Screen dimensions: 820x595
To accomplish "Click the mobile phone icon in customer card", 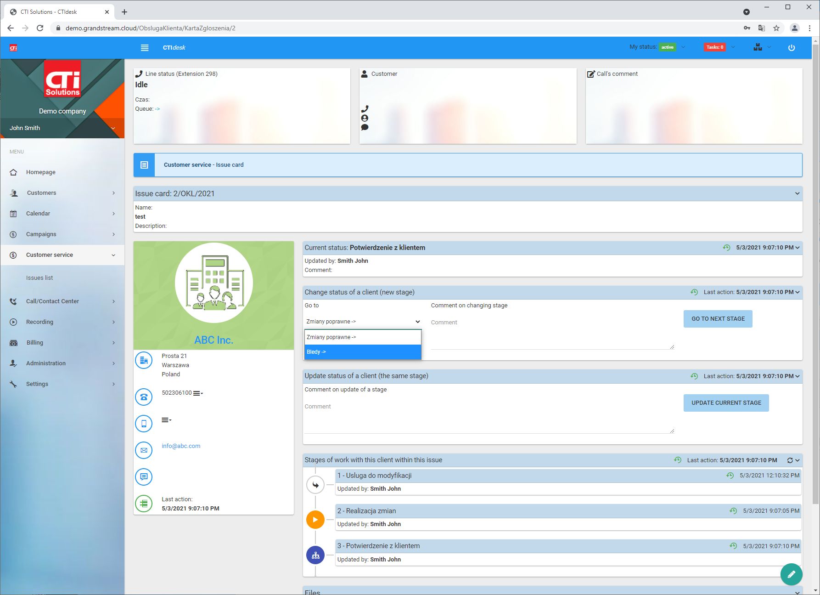I will pyautogui.click(x=144, y=424).
